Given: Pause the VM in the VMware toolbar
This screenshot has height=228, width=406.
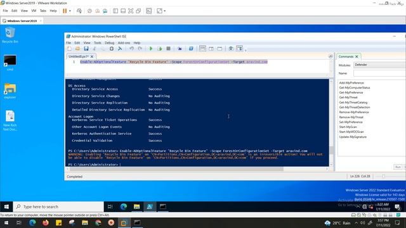Looking at the screenshot, I should tap(65, 11).
